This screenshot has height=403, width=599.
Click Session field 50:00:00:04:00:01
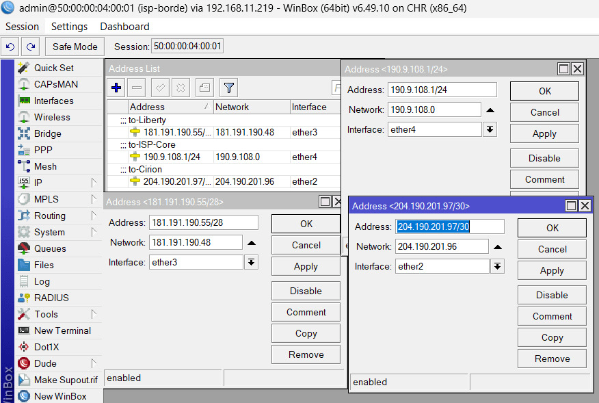pyautogui.click(x=187, y=47)
